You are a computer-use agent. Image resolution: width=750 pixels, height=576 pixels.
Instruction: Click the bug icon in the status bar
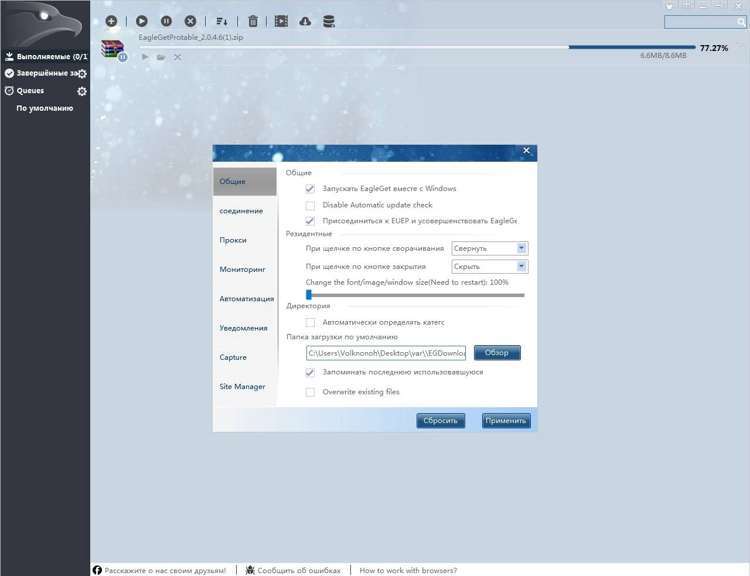(x=250, y=570)
